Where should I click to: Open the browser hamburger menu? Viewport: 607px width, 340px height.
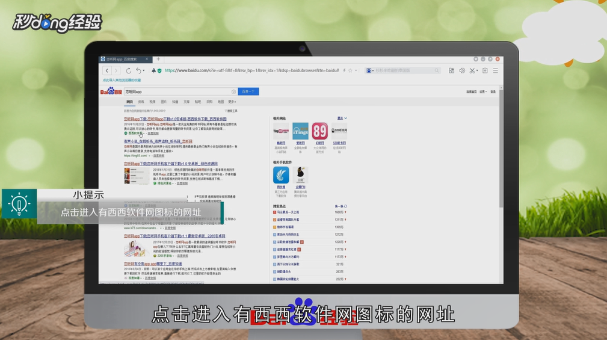coord(496,70)
